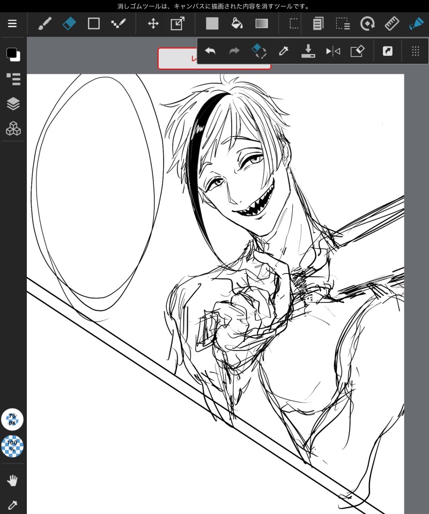Open the dotted grid handle menu
This screenshot has height=514, width=429.
coord(415,51)
